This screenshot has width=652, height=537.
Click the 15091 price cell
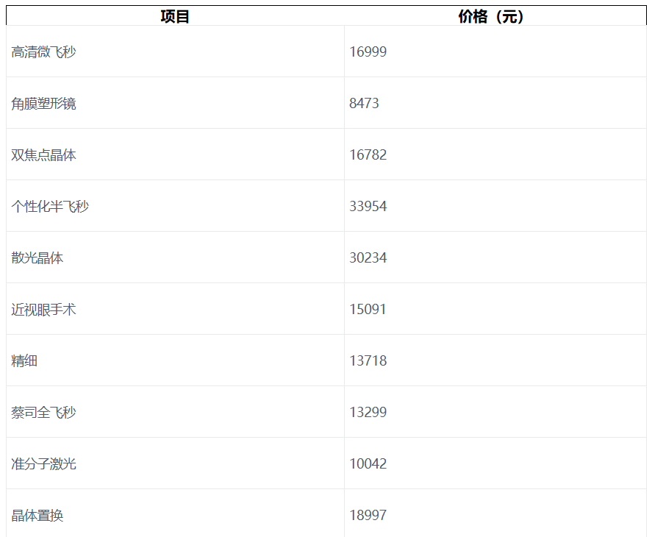368,309
